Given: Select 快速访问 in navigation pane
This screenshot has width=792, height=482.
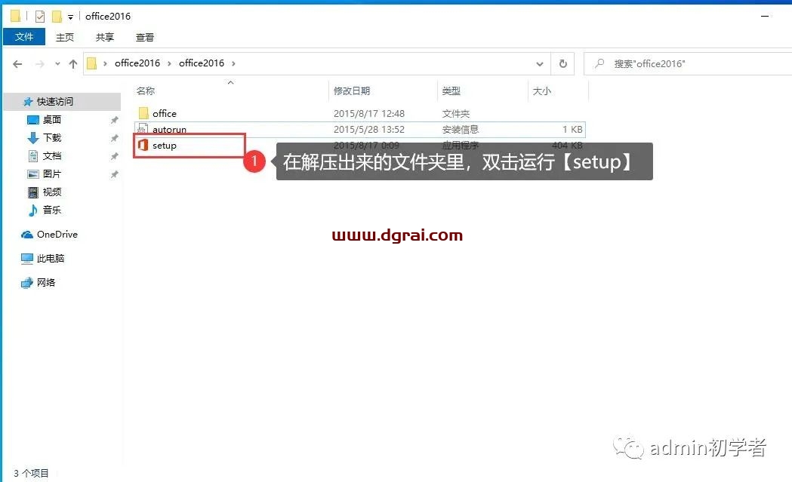Looking at the screenshot, I should (54, 102).
